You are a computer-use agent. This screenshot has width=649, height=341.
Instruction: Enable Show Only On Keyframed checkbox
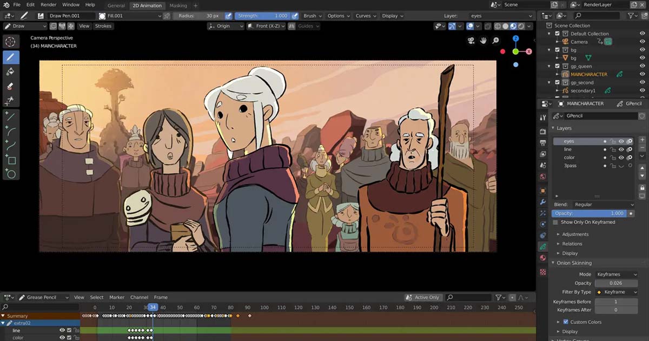click(x=555, y=222)
